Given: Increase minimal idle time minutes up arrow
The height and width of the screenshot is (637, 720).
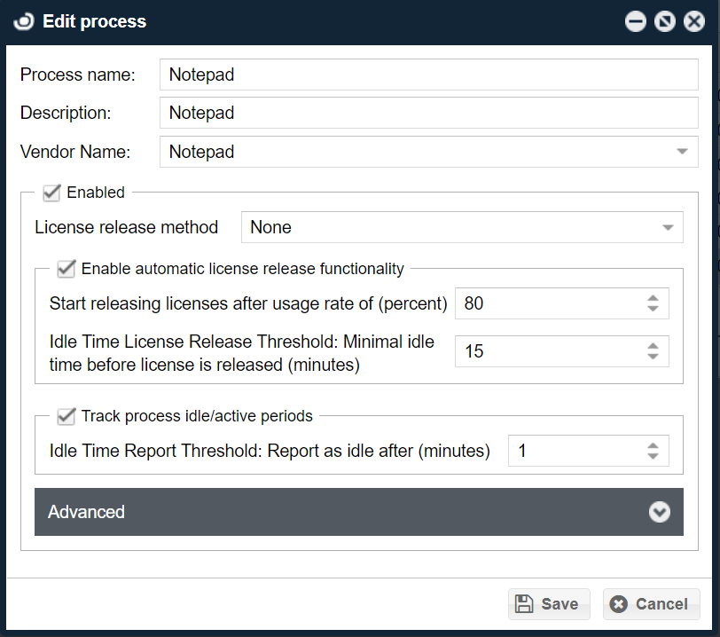Looking at the screenshot, I should pyautogui.click(x=653, y=346).
